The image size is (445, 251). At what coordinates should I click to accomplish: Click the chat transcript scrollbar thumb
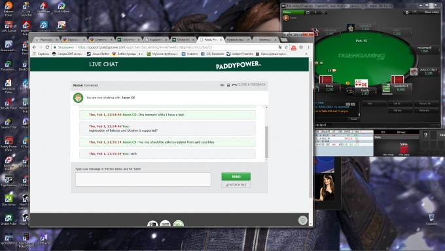click(266, 142)
